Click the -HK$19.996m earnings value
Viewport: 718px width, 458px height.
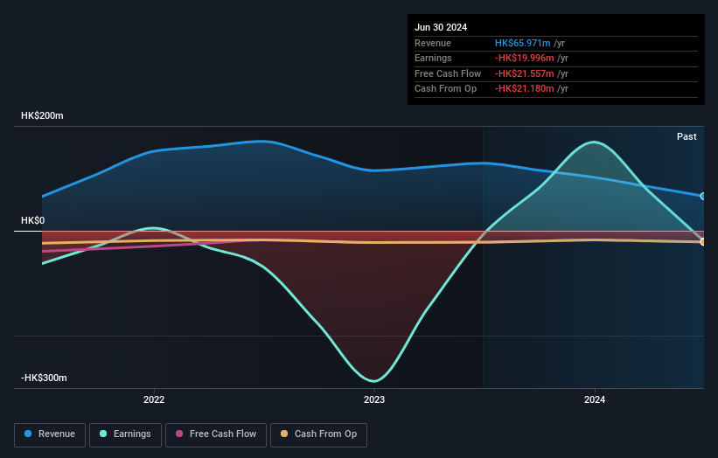tap(525, 58)
